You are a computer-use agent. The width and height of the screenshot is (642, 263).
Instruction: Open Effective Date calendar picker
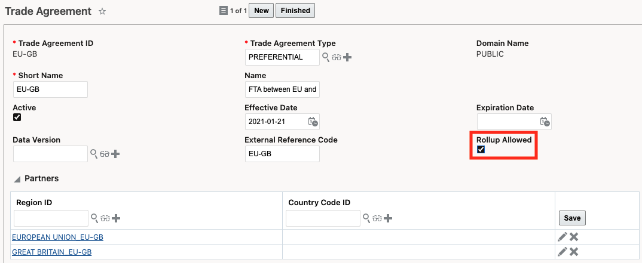313,122
